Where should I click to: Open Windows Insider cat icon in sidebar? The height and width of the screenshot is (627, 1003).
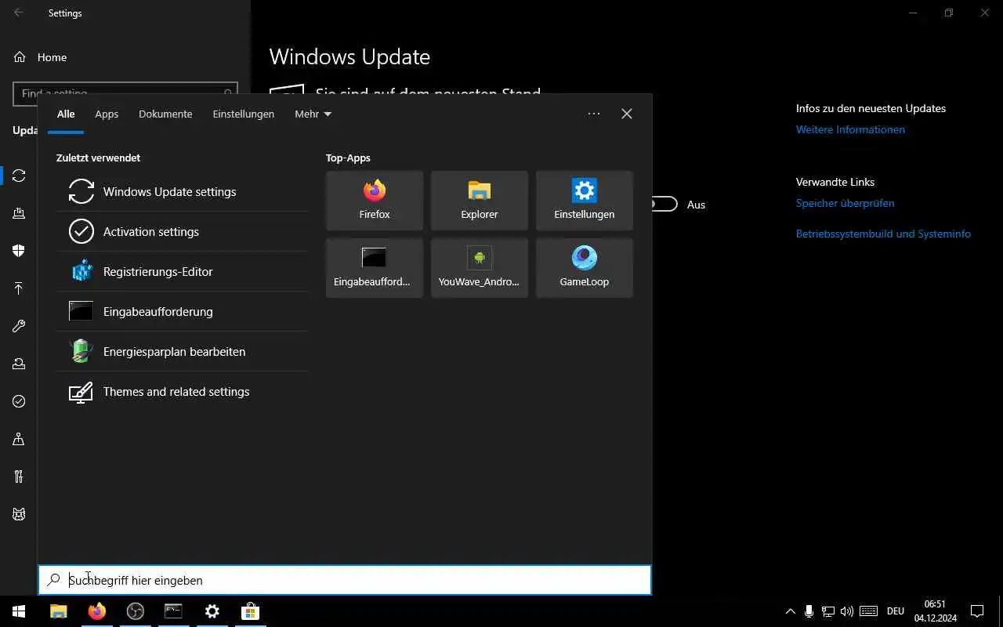19,514
